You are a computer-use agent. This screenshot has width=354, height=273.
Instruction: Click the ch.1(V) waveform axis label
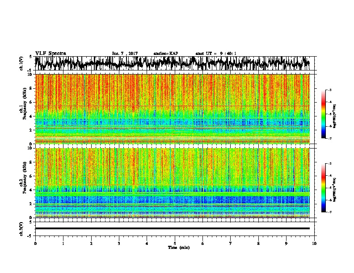21,63
